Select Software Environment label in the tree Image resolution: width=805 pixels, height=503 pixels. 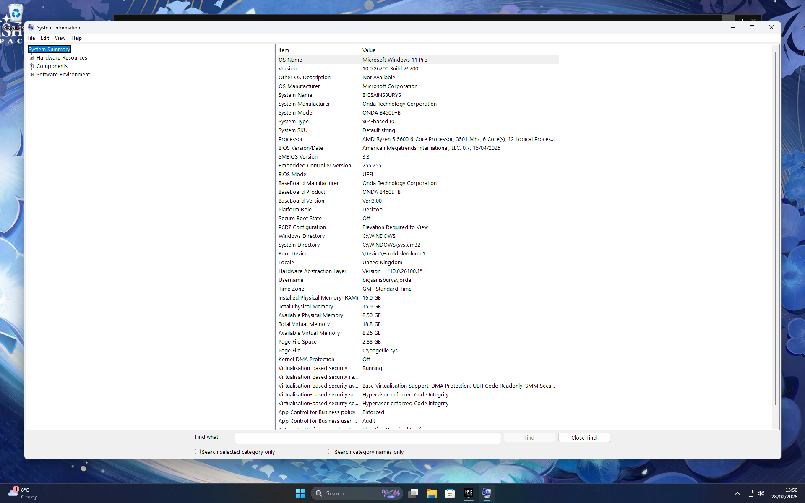point(63,75)
